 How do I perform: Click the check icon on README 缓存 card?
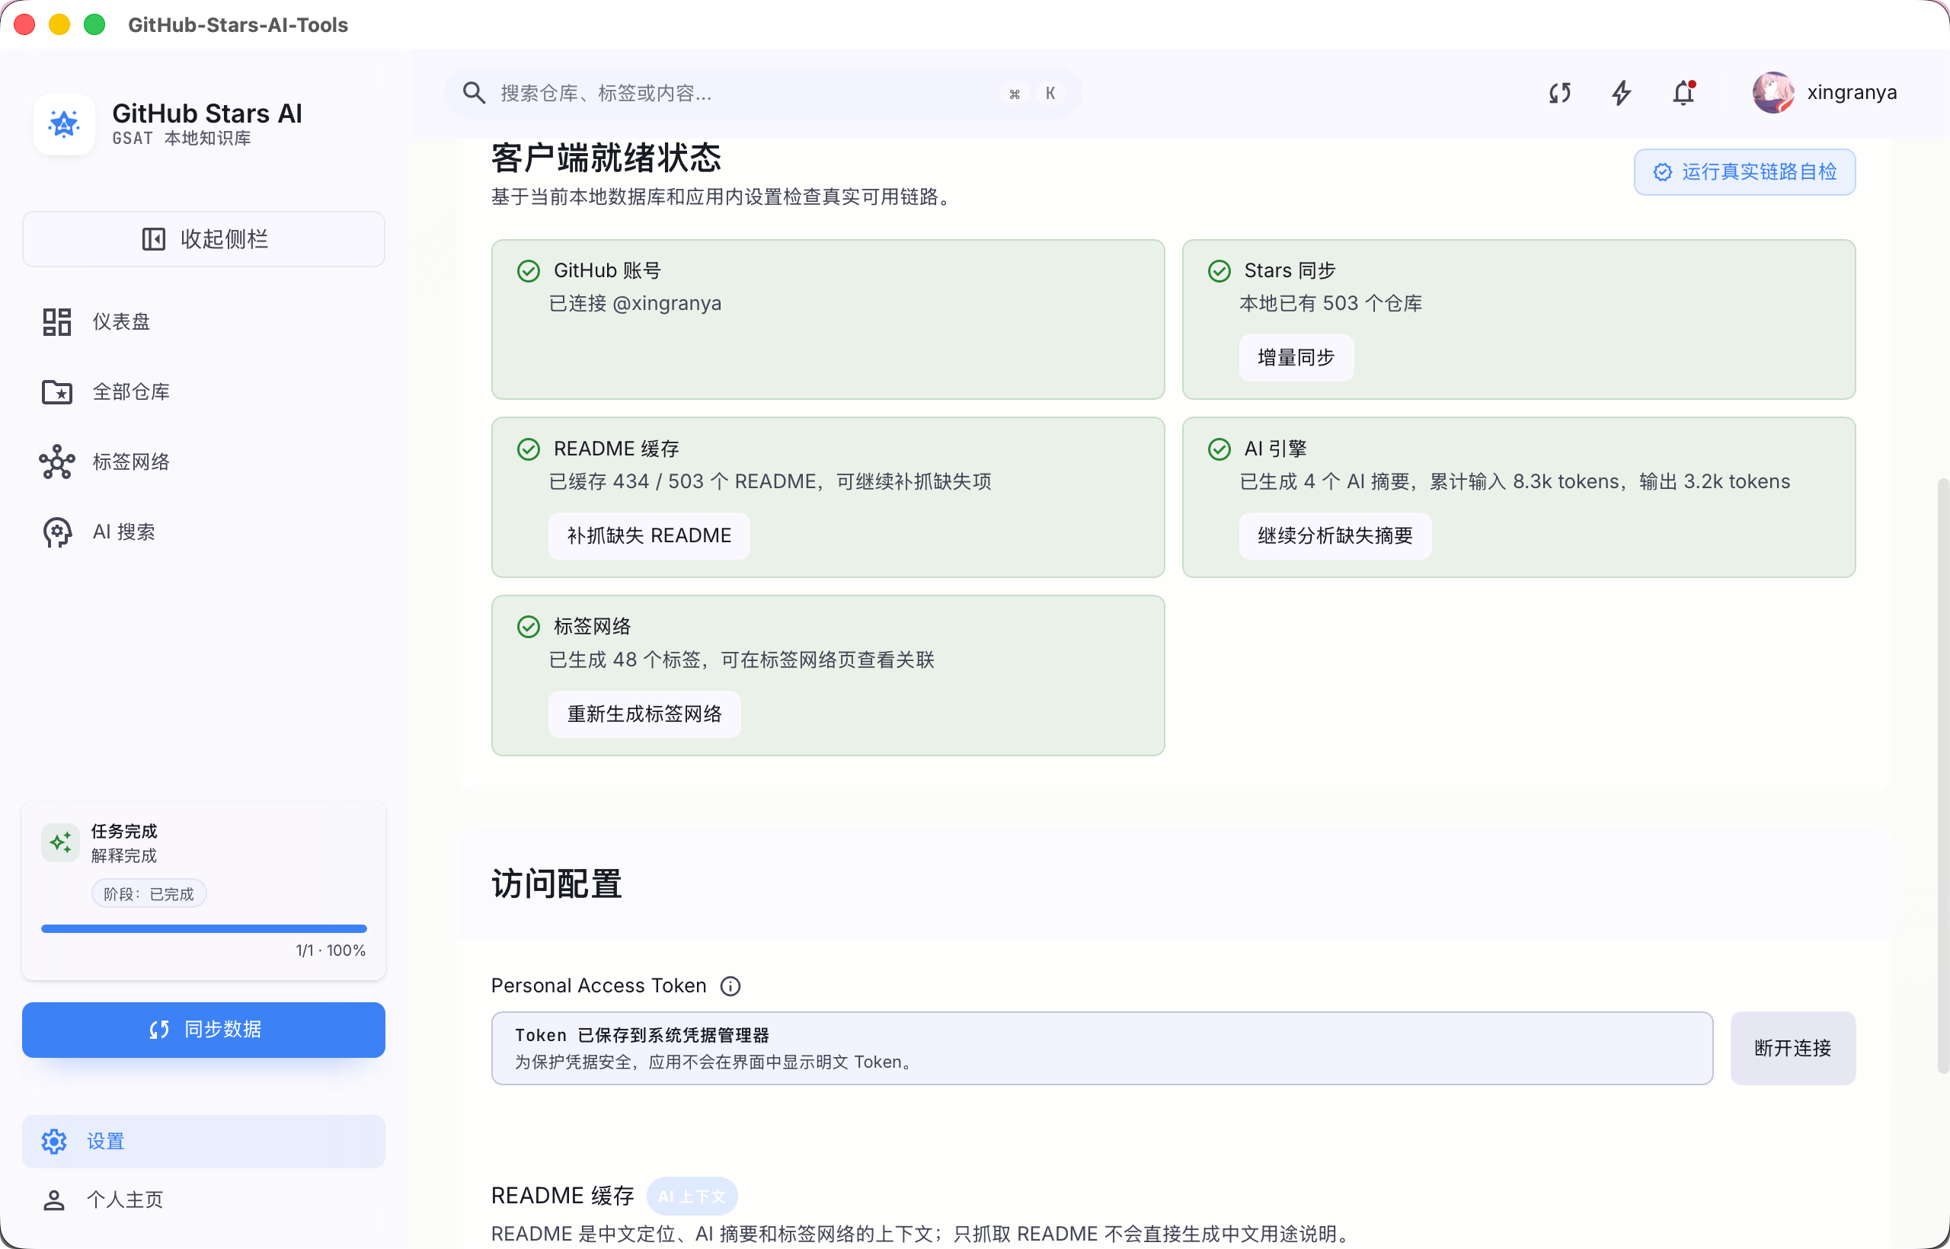tap(529, 449)
